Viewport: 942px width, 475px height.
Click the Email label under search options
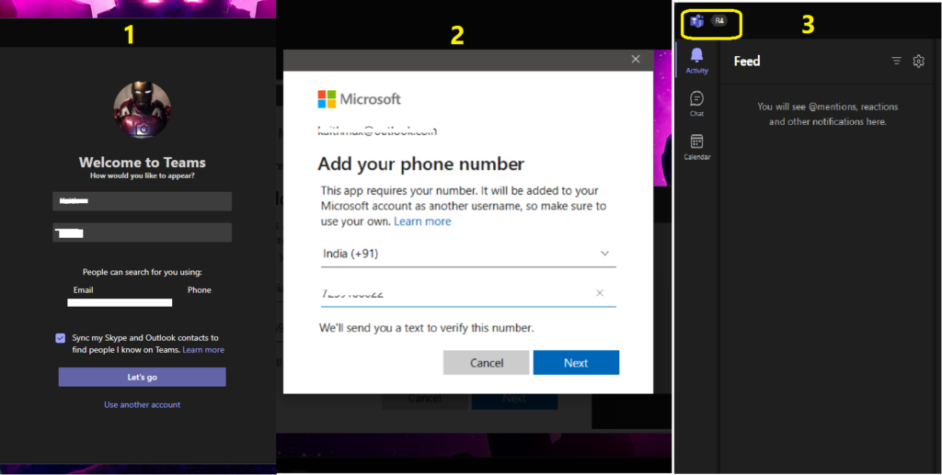[x=84, y=289]
